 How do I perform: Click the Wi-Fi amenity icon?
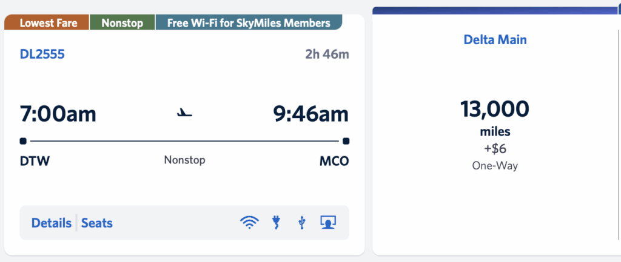(x=249, y=223)
